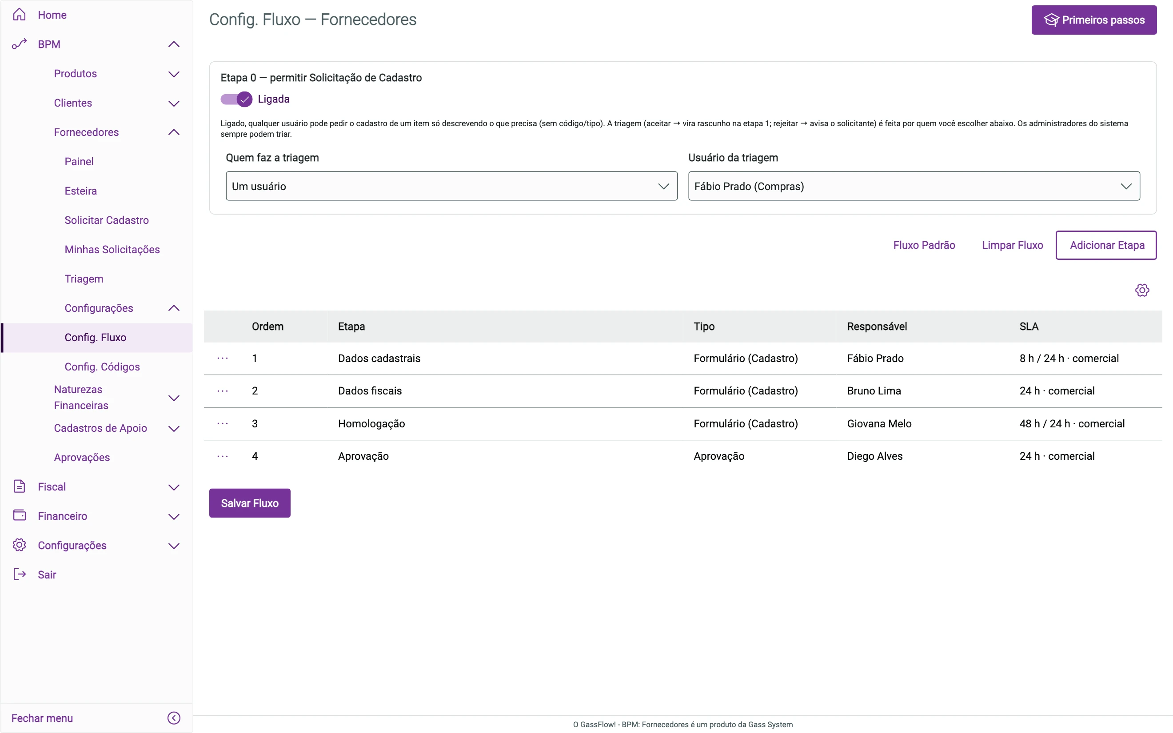Screen dimensions: 1173x733
Task: Expand the Clientes submenu
Action: 174,103
